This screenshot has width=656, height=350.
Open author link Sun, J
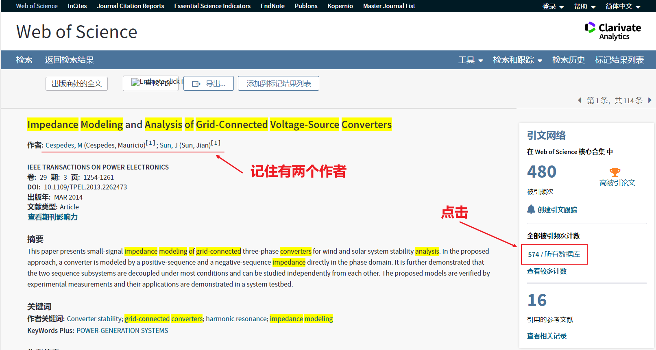click(169, 145)
